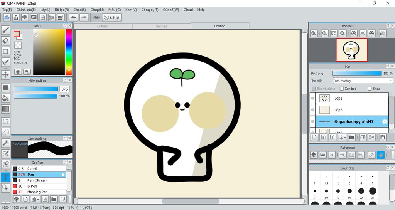This screenshot has width=395, height=210.
Task: Select the Bucket fill tool
Action: click(5, 98)
